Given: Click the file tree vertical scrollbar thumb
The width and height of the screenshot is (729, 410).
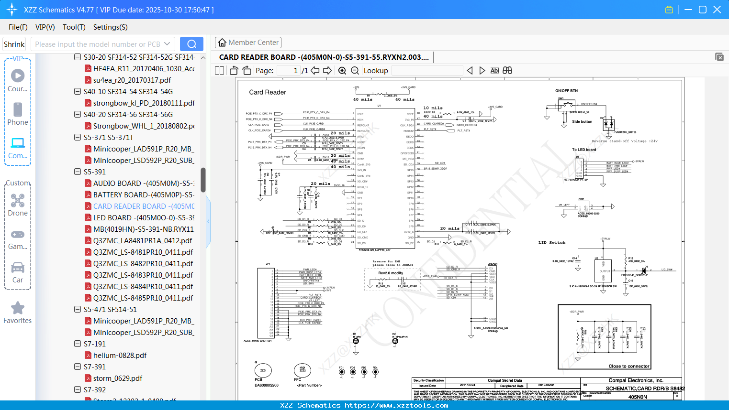Looking at the screenshot, I should [x=203, y=180].
